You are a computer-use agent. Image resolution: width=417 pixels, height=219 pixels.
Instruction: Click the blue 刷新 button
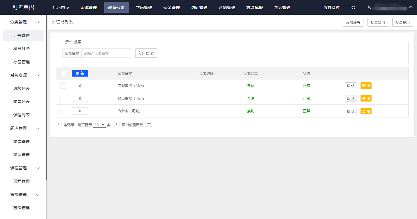pos(80,73)
